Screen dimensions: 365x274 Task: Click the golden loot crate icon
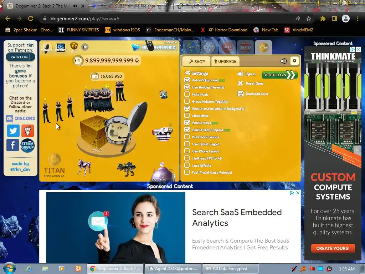74,46
